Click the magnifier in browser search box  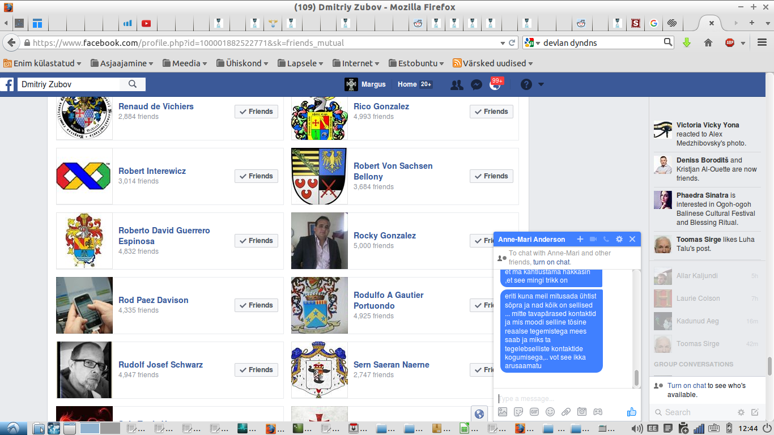tap(668, 42)
